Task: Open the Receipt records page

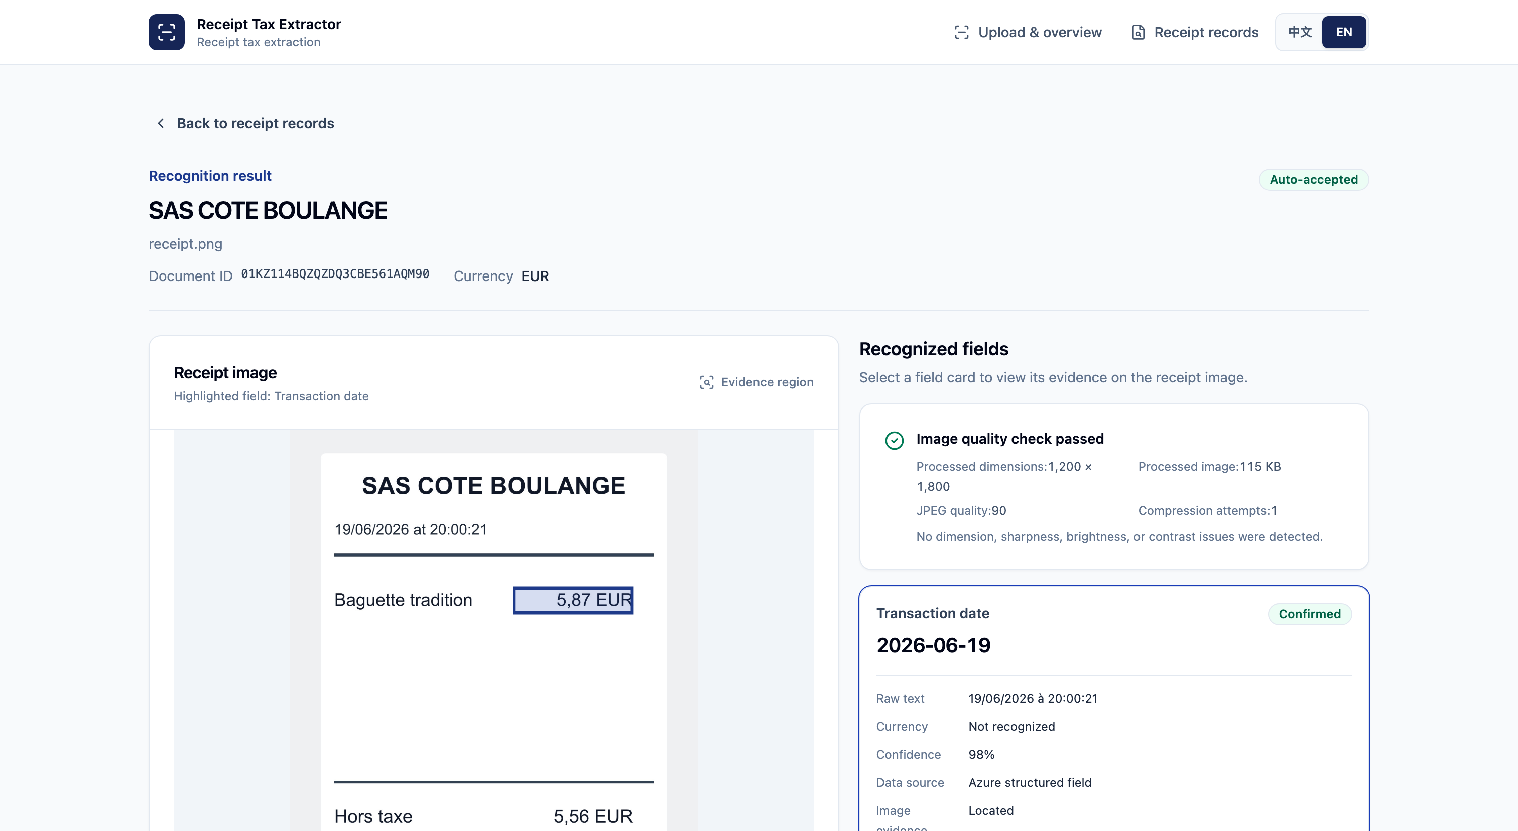Action: pyautogui.click(x=1195, y=33)
